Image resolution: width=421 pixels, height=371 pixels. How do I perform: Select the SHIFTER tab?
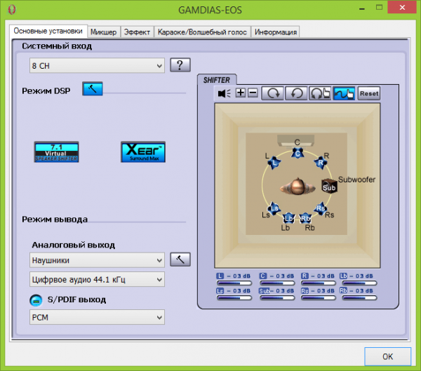217,80
